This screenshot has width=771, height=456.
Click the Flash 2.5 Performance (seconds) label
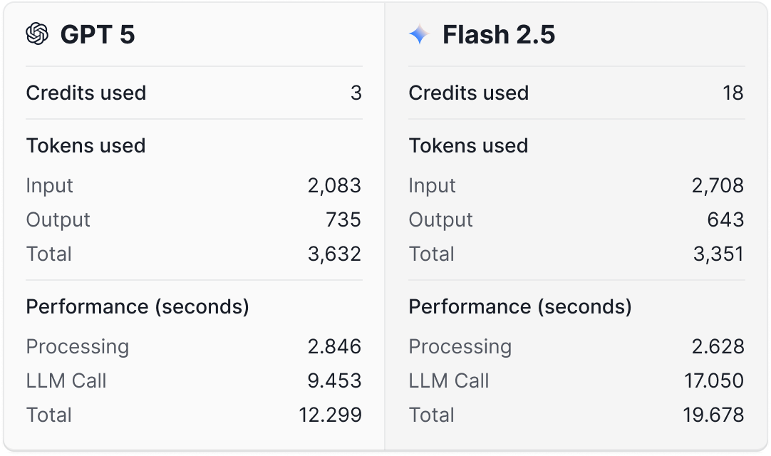pos(520,307)
